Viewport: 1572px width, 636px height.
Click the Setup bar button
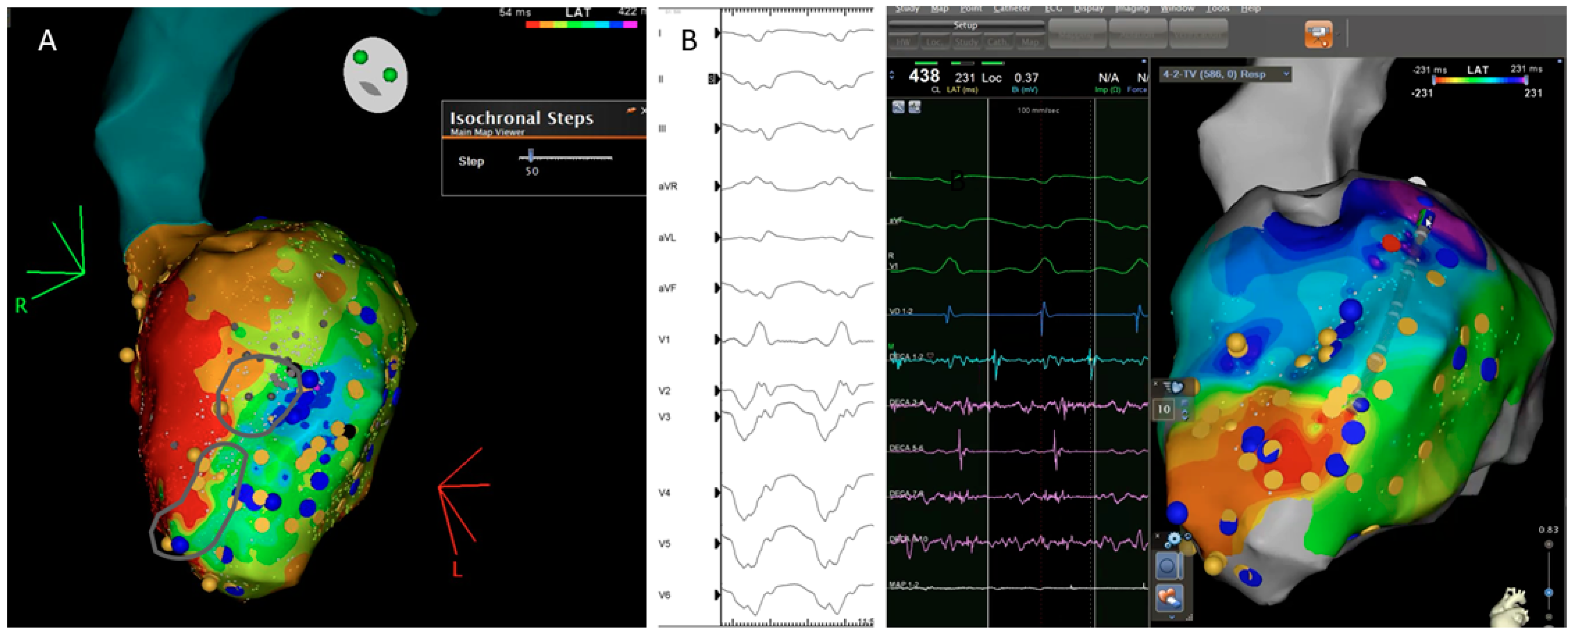[x=965, y=25]
